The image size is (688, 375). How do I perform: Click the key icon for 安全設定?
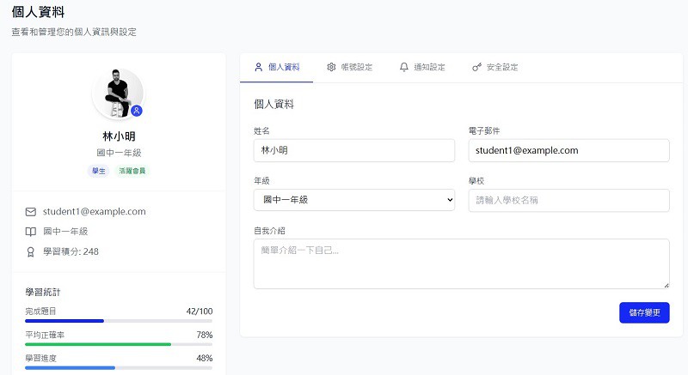476,67
